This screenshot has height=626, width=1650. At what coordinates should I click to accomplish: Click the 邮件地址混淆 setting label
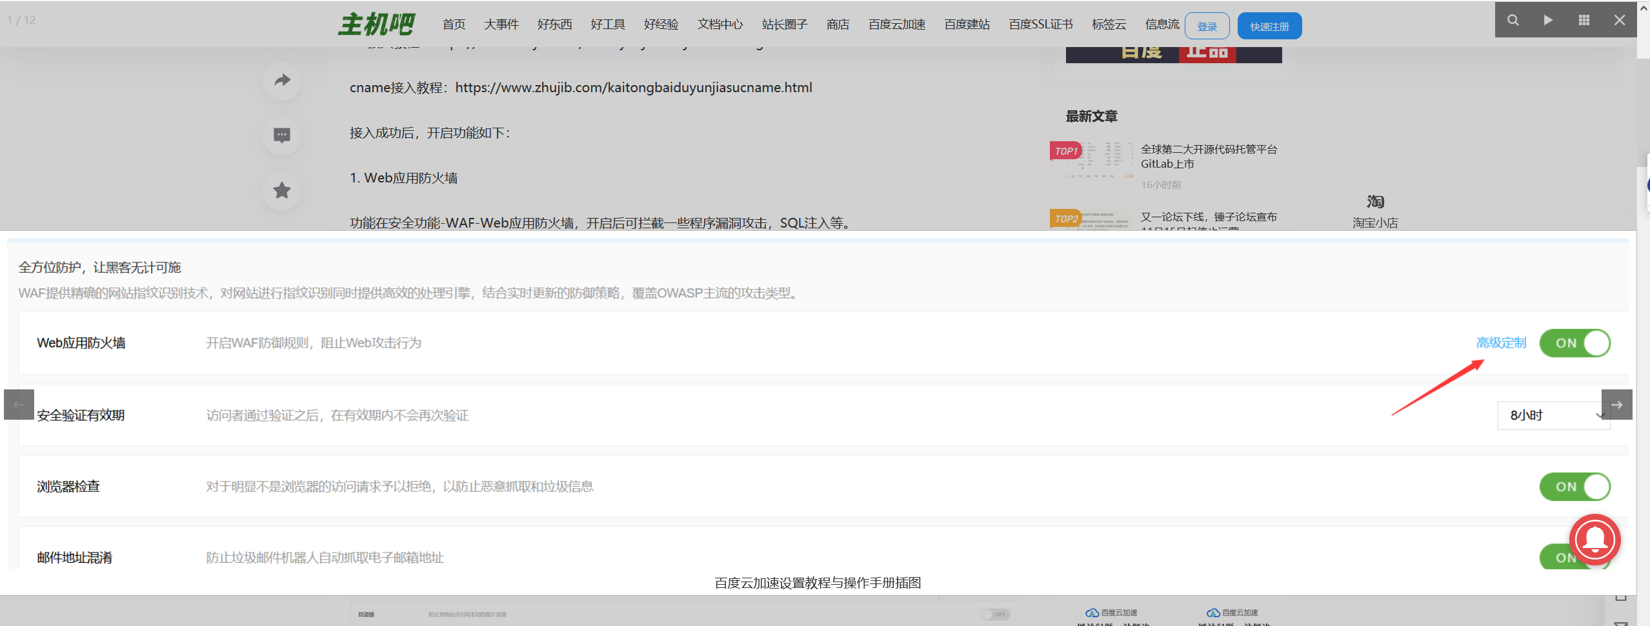click(74, 558)
